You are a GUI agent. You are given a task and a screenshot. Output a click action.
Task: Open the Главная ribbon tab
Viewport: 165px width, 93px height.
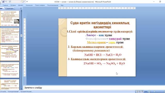(5, 5)
